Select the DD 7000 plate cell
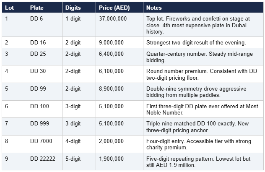Screen dimensions: 265x172 tap(42, 142)
